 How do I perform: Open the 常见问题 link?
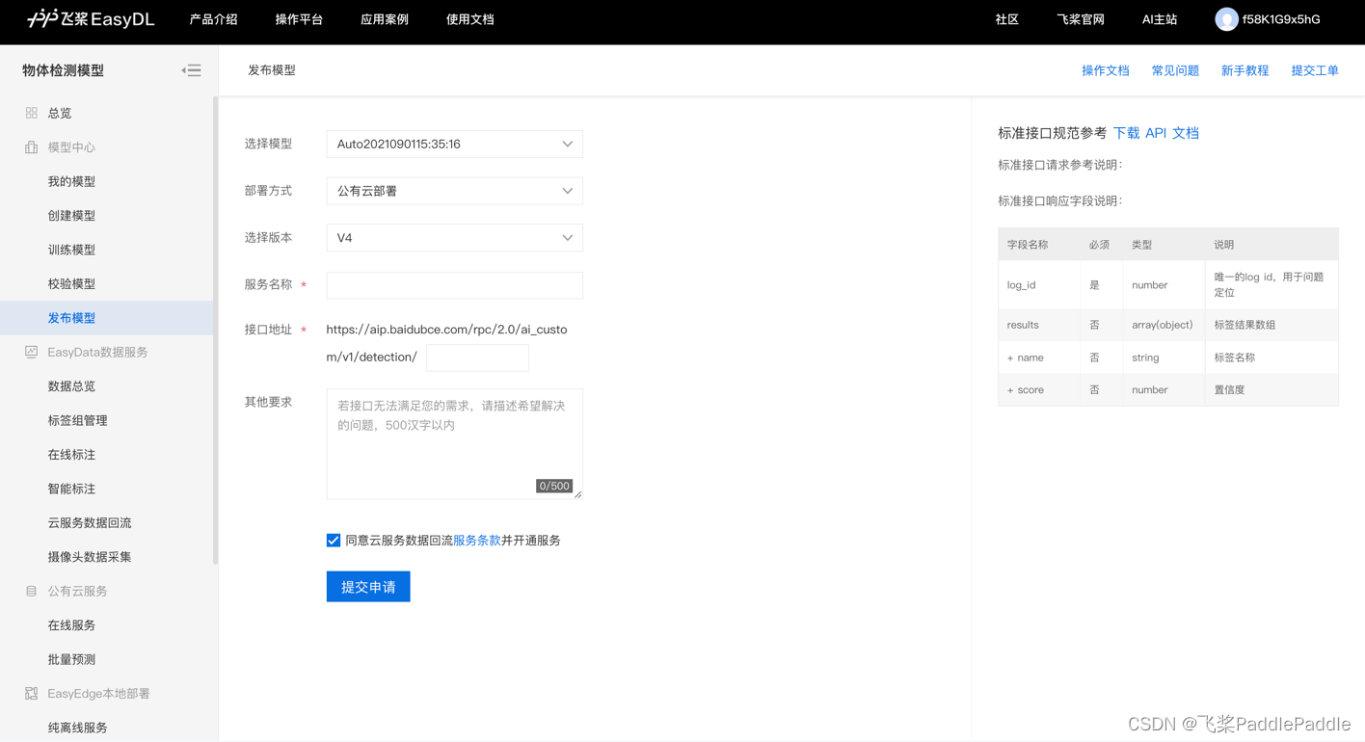(x=1175, y=70)
